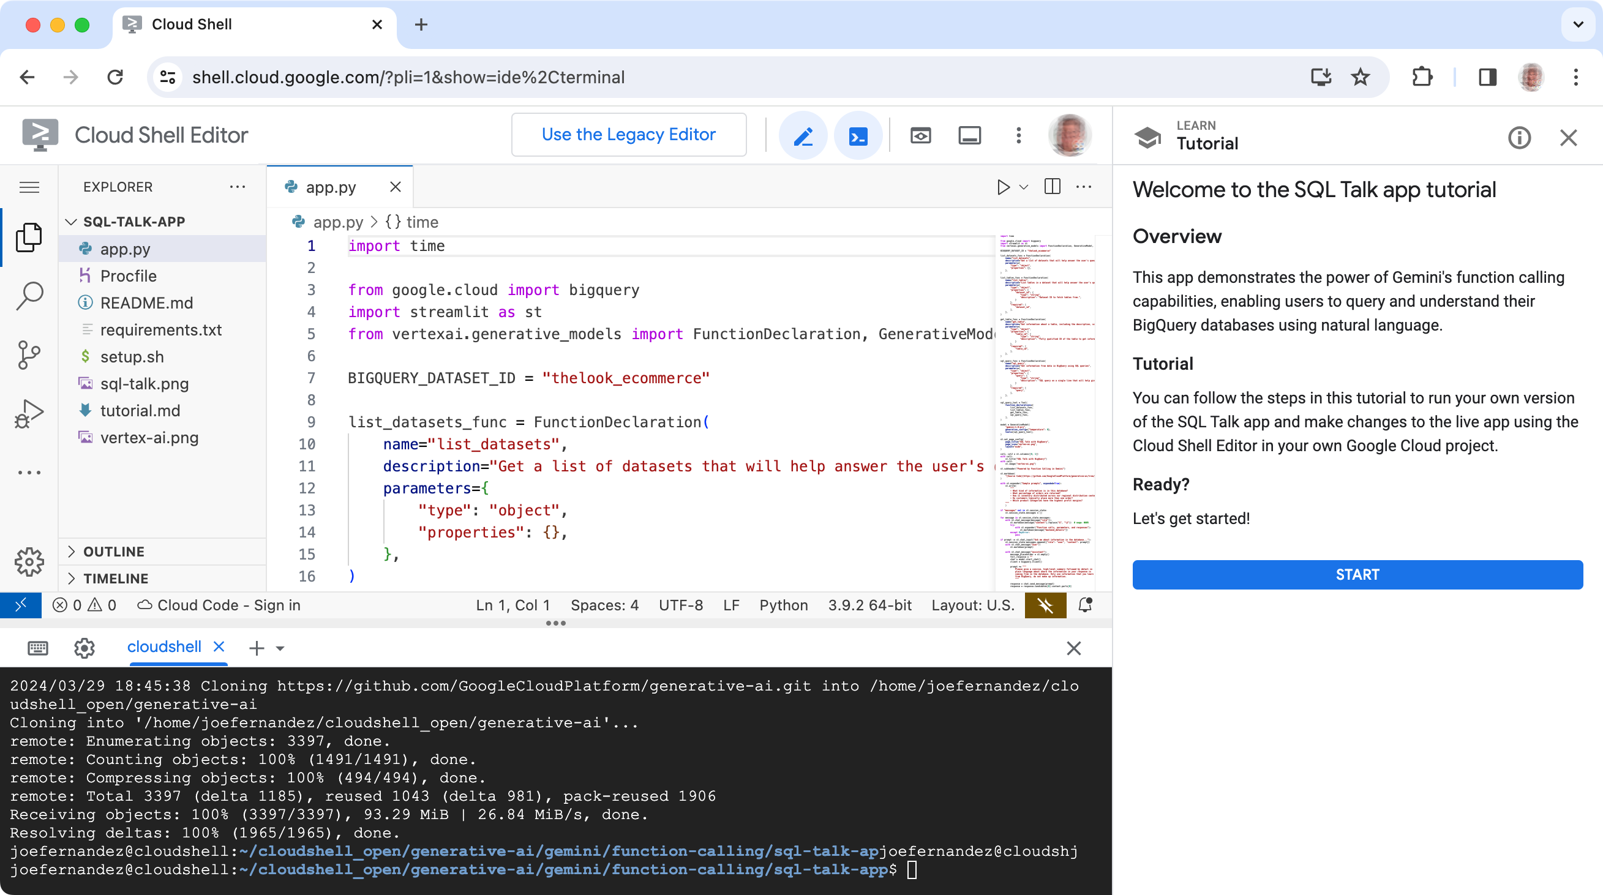The height and width of the screenshot is (895, 1603).
Task: Toggle the more options menu in Explorer
Action: coord(237,186)
